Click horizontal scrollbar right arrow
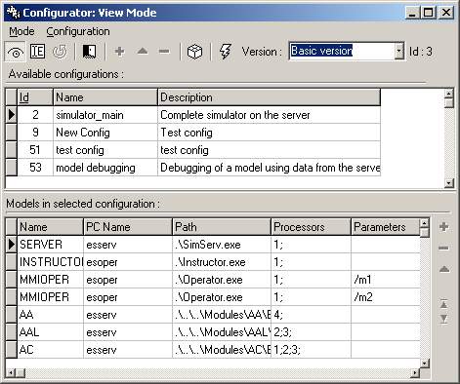Screen dimensions: 460x384 (x=415, y=372)
